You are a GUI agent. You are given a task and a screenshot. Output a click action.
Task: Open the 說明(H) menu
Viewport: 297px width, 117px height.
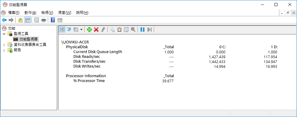[82, 13]
